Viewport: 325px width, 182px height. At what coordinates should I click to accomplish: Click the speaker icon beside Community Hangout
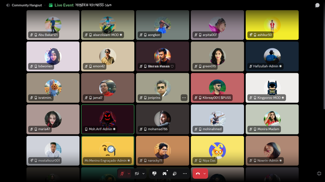coord(8,5)
